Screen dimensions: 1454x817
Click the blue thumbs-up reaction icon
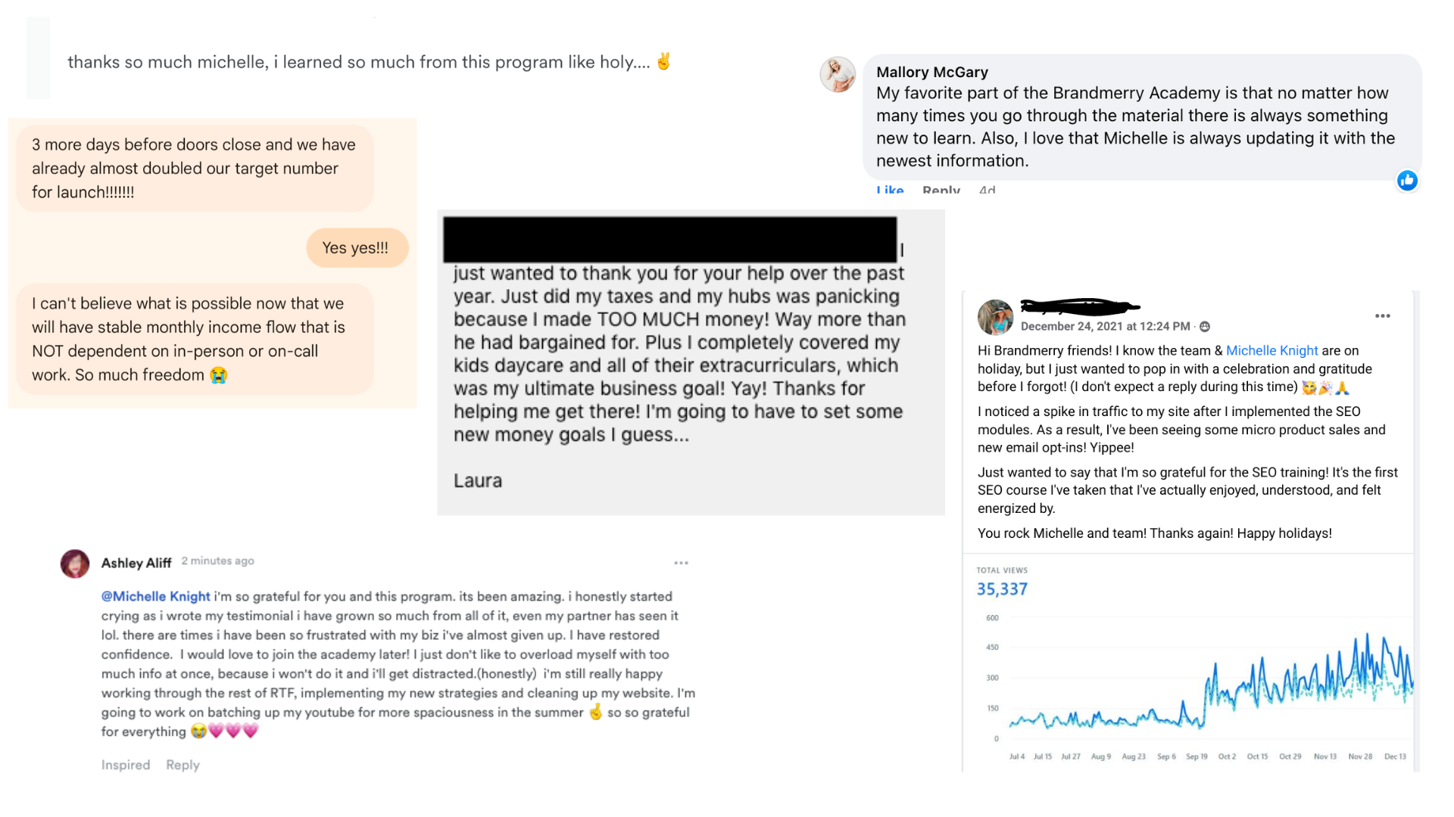(1407, 181)
